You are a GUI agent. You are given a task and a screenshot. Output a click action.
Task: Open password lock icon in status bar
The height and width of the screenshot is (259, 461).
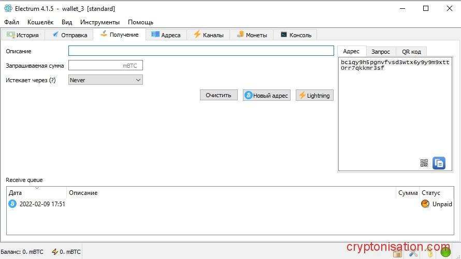point(398,253)
